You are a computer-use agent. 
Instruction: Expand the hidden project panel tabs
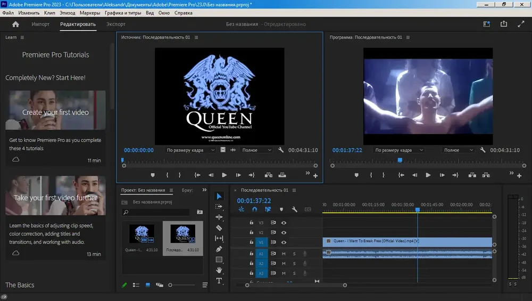click(204, 190)
